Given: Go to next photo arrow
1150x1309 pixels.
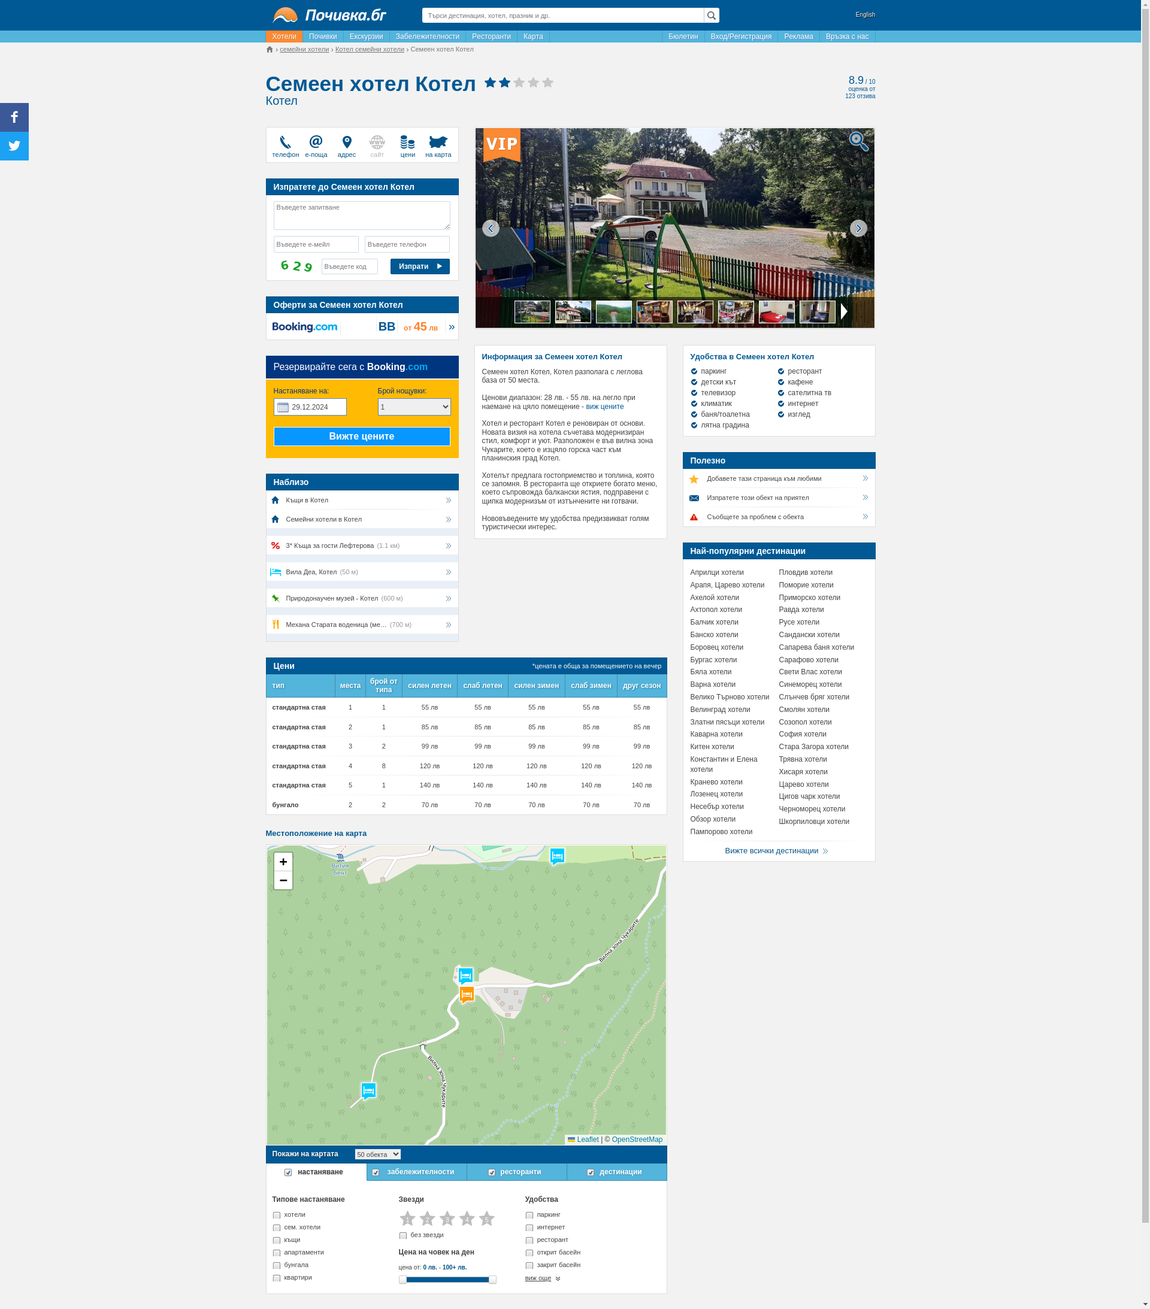Looking at the screenshot, I should click(858, 229).
